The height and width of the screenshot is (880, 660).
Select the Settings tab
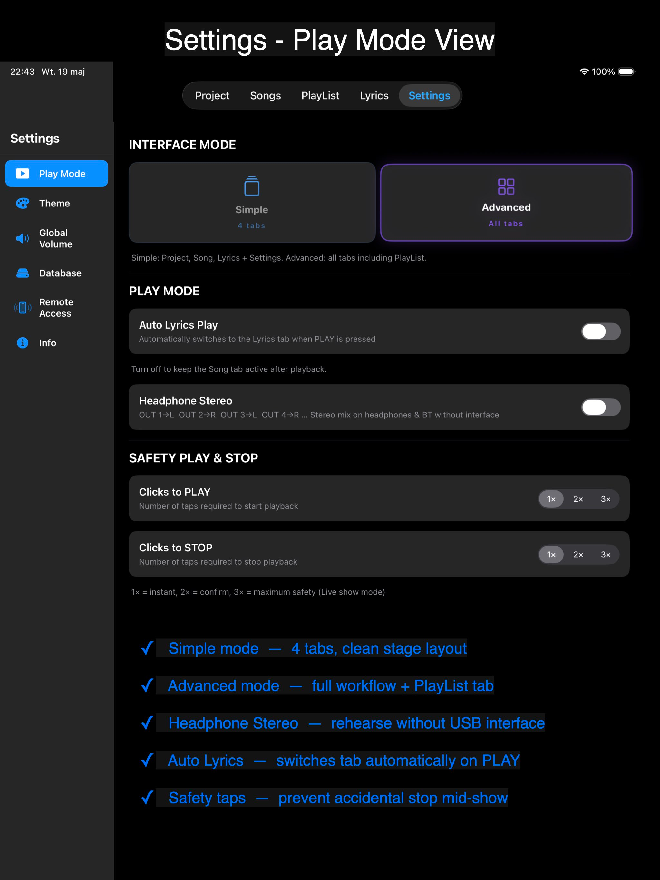[430, 95]
